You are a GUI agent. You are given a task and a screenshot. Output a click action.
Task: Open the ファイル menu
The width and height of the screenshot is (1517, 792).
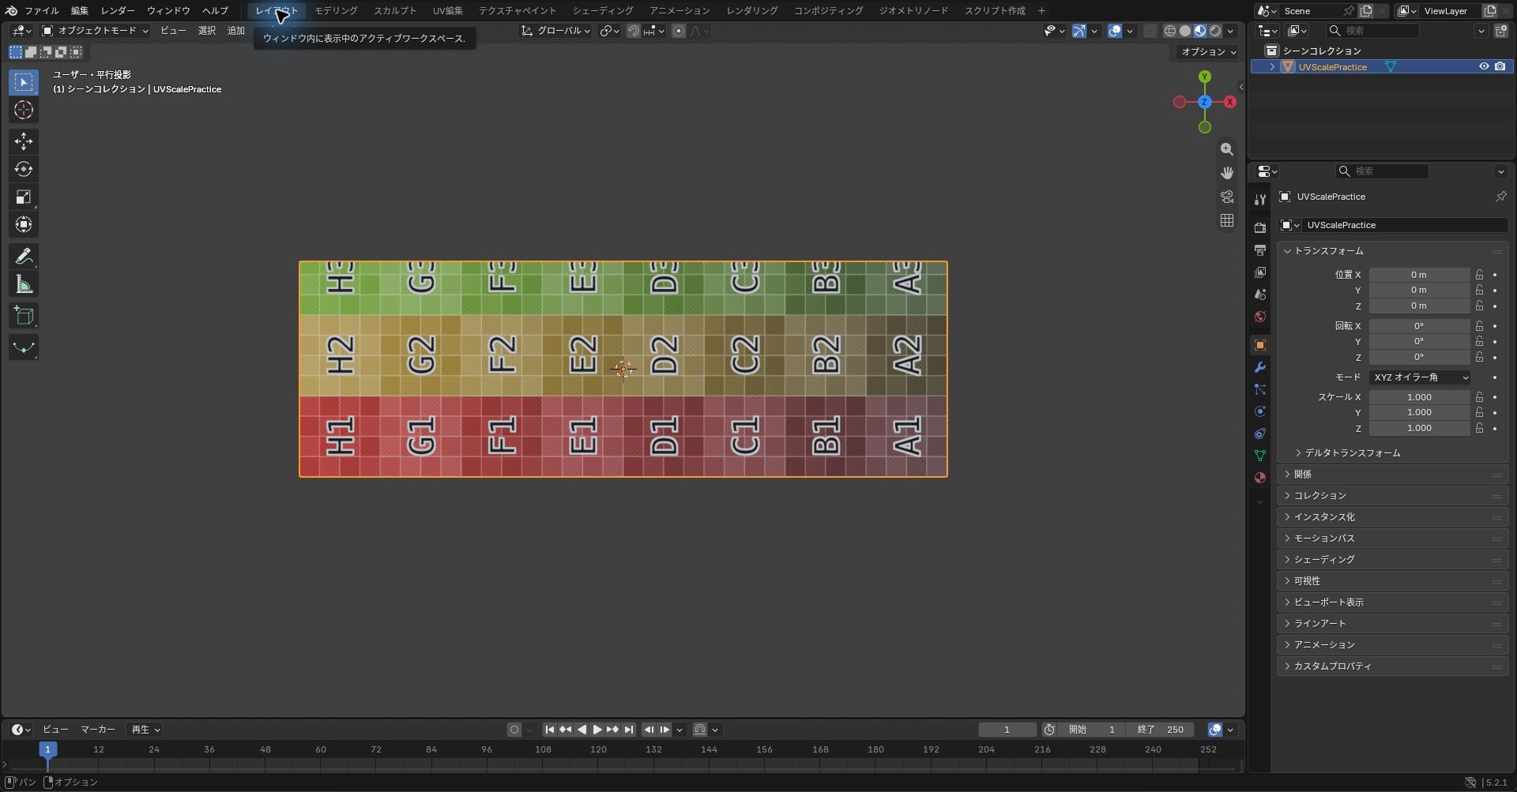click(41, 11)
